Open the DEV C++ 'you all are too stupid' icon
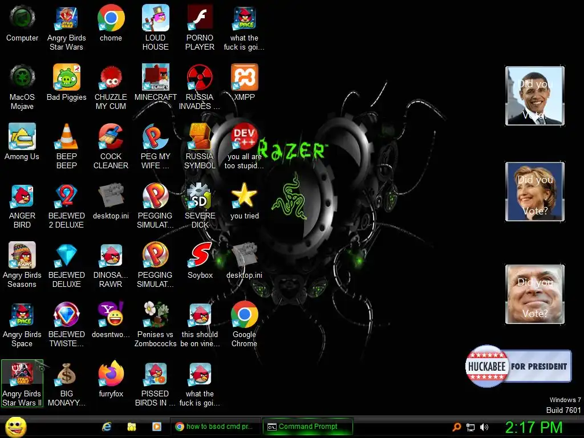 (244, 147)
